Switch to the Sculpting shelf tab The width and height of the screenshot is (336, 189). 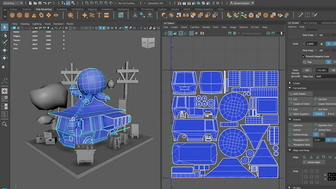point(61,9)
